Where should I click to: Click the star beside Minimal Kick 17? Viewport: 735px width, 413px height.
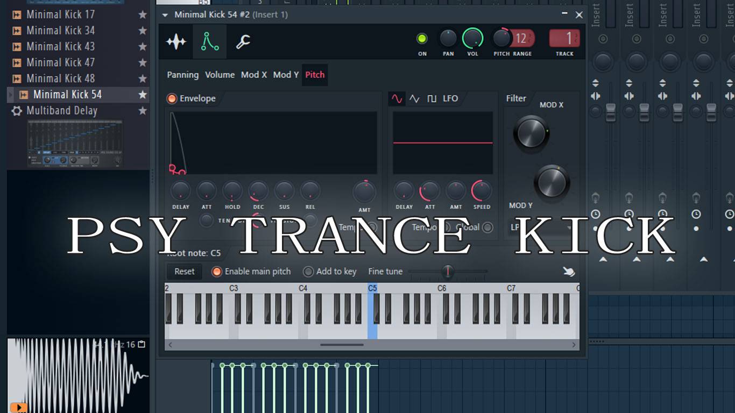coord(143,15)
